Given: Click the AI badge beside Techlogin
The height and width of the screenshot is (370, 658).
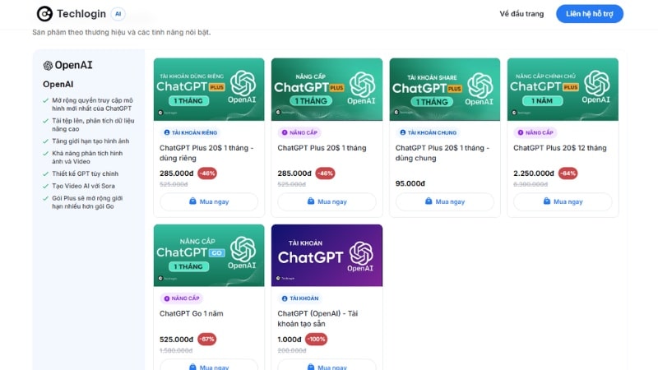Looking at the screenshot, I should point(118,14).
